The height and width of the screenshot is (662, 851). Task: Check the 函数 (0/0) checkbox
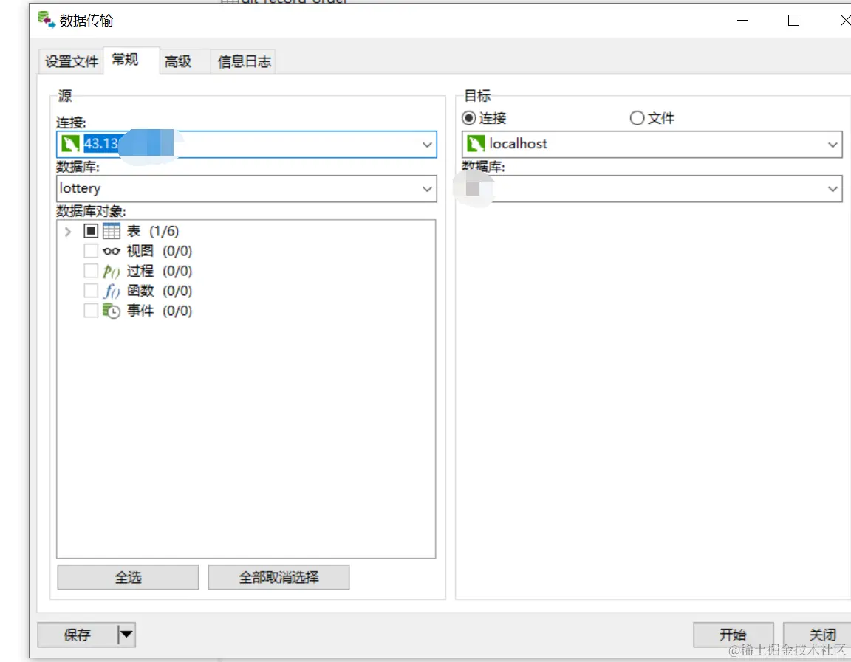pos(91,291)
